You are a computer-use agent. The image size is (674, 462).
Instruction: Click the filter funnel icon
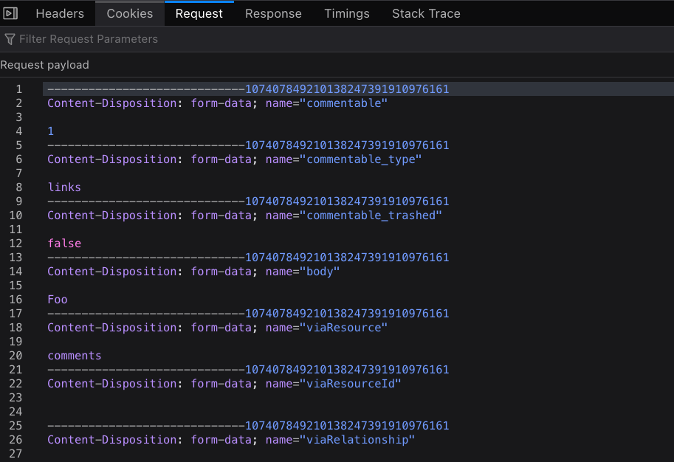9,39
